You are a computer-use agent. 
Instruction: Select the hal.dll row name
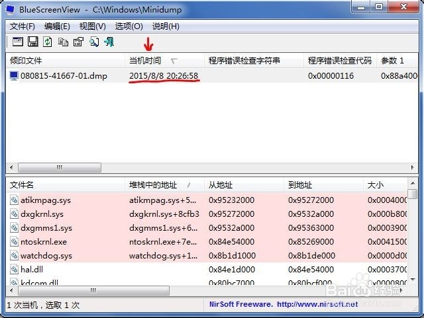pos(32,269)
